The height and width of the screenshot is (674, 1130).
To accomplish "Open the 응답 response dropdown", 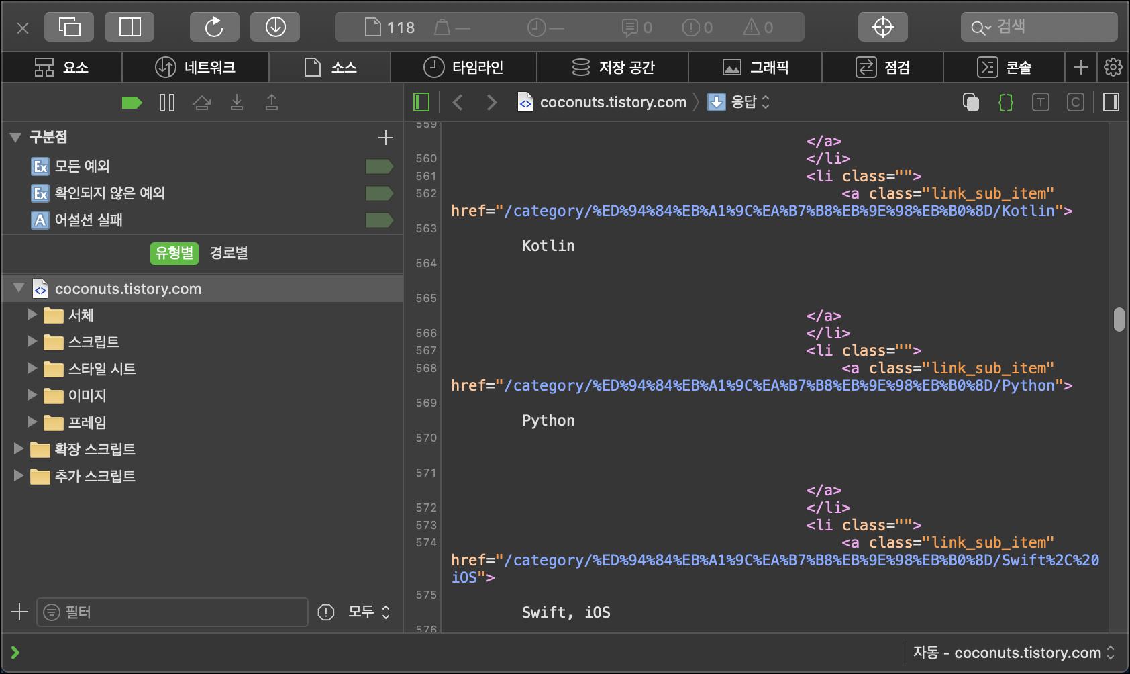I will point(739,102).
